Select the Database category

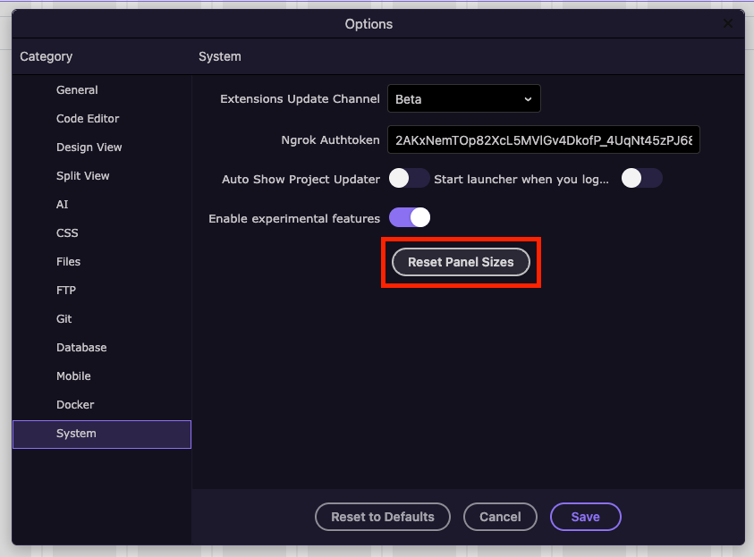pos(102,348)
